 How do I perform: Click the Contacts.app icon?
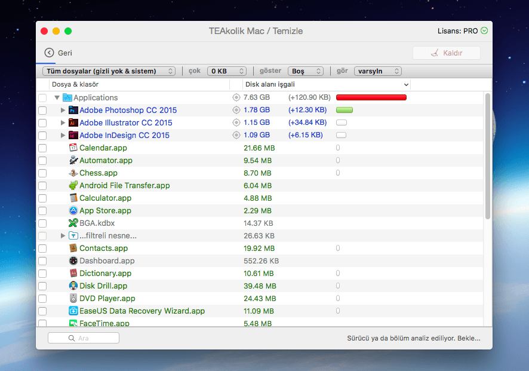73,248
